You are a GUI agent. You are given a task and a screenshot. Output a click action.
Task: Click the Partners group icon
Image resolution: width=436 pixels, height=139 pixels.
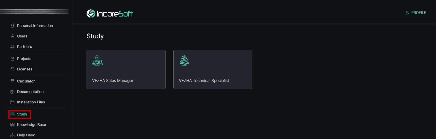(x=12, y=47)
